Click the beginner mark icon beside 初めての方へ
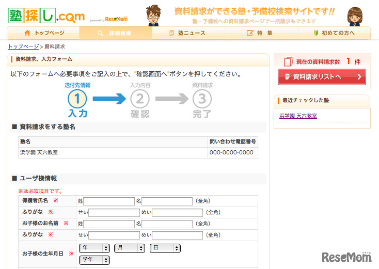The height and width of the screenshot is (269, 379). point(315,33)
